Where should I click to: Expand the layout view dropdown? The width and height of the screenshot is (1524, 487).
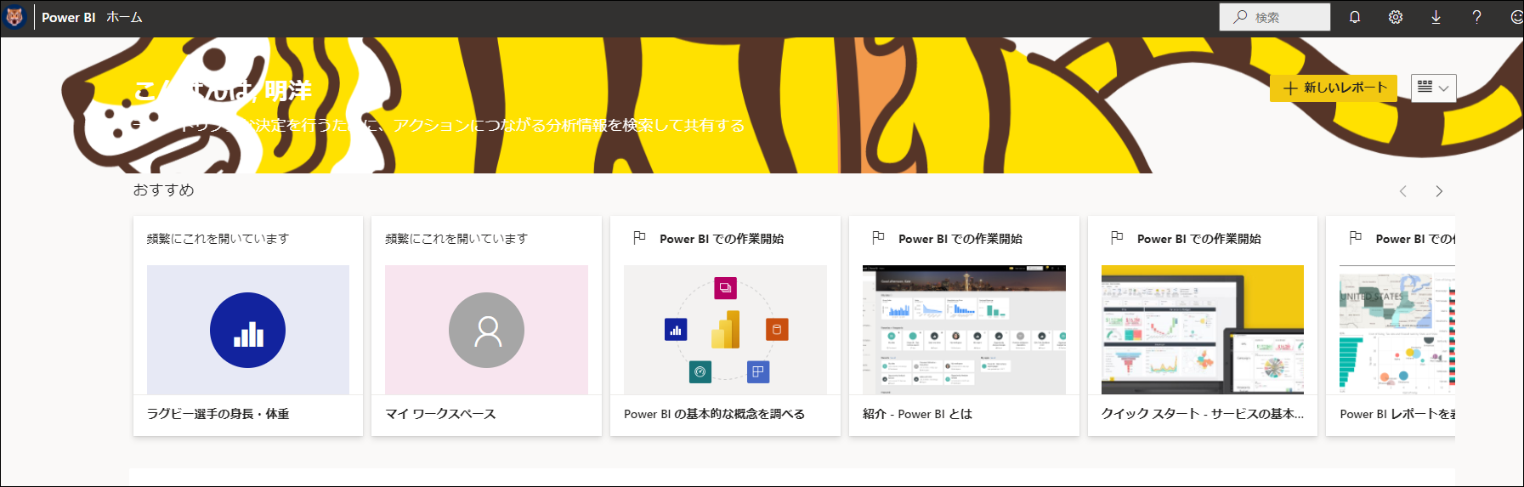tap(1434, 88)
